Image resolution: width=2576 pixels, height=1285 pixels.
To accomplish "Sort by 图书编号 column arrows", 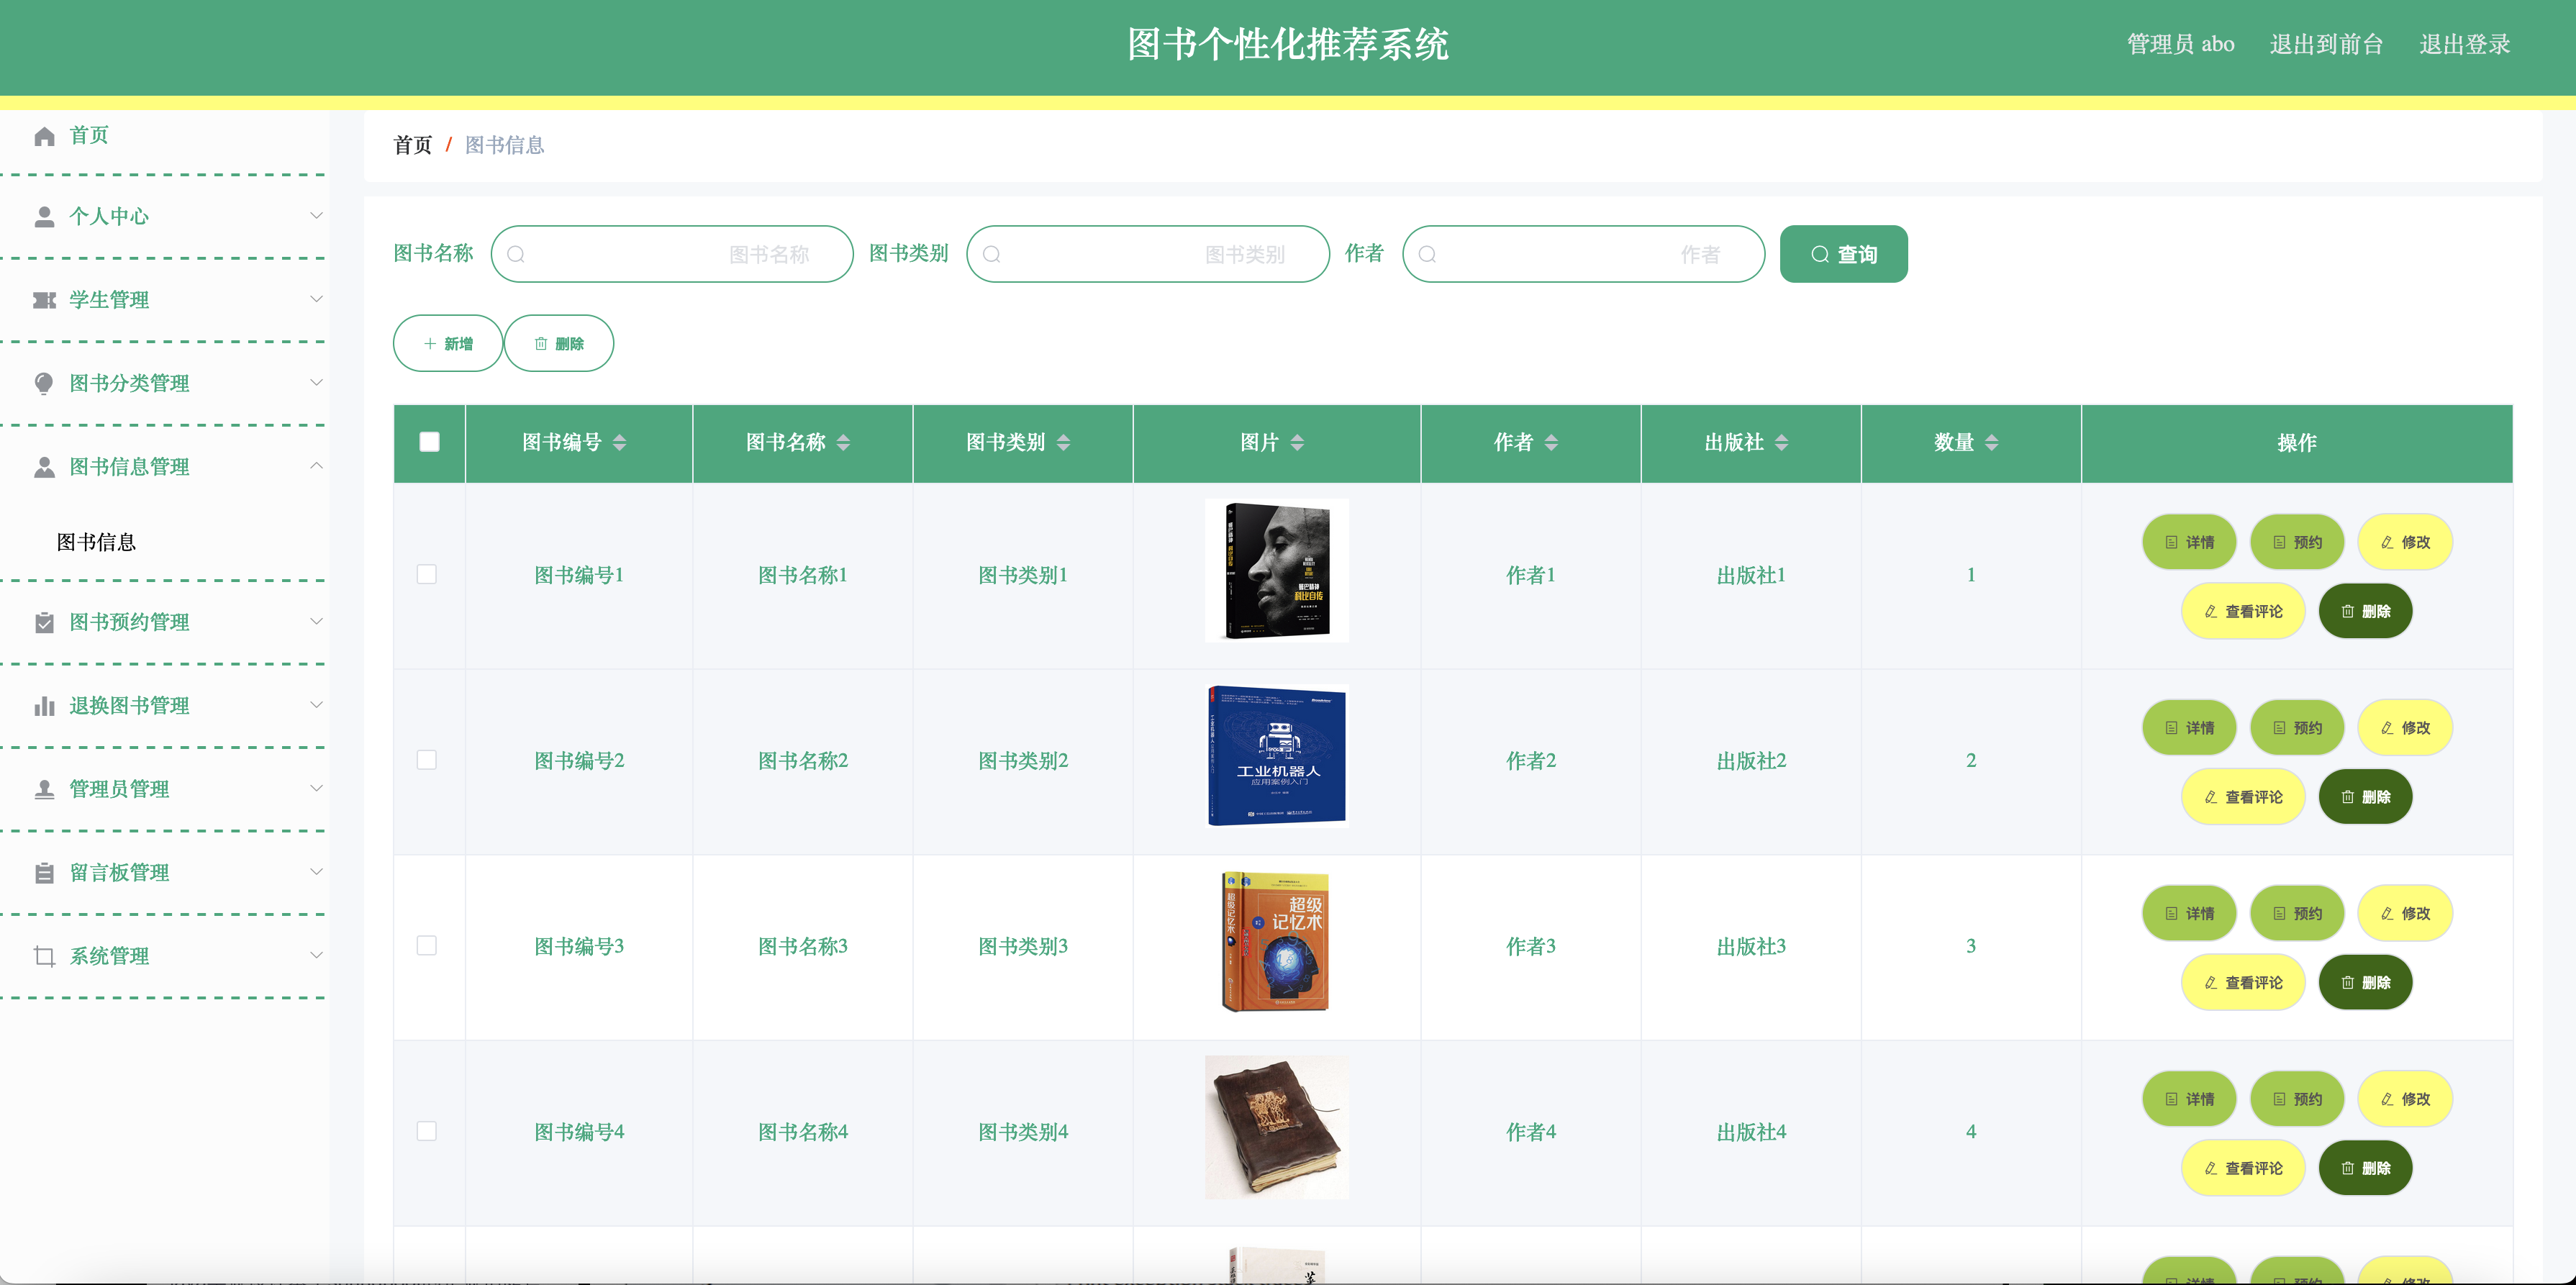I will pos(620,443).
